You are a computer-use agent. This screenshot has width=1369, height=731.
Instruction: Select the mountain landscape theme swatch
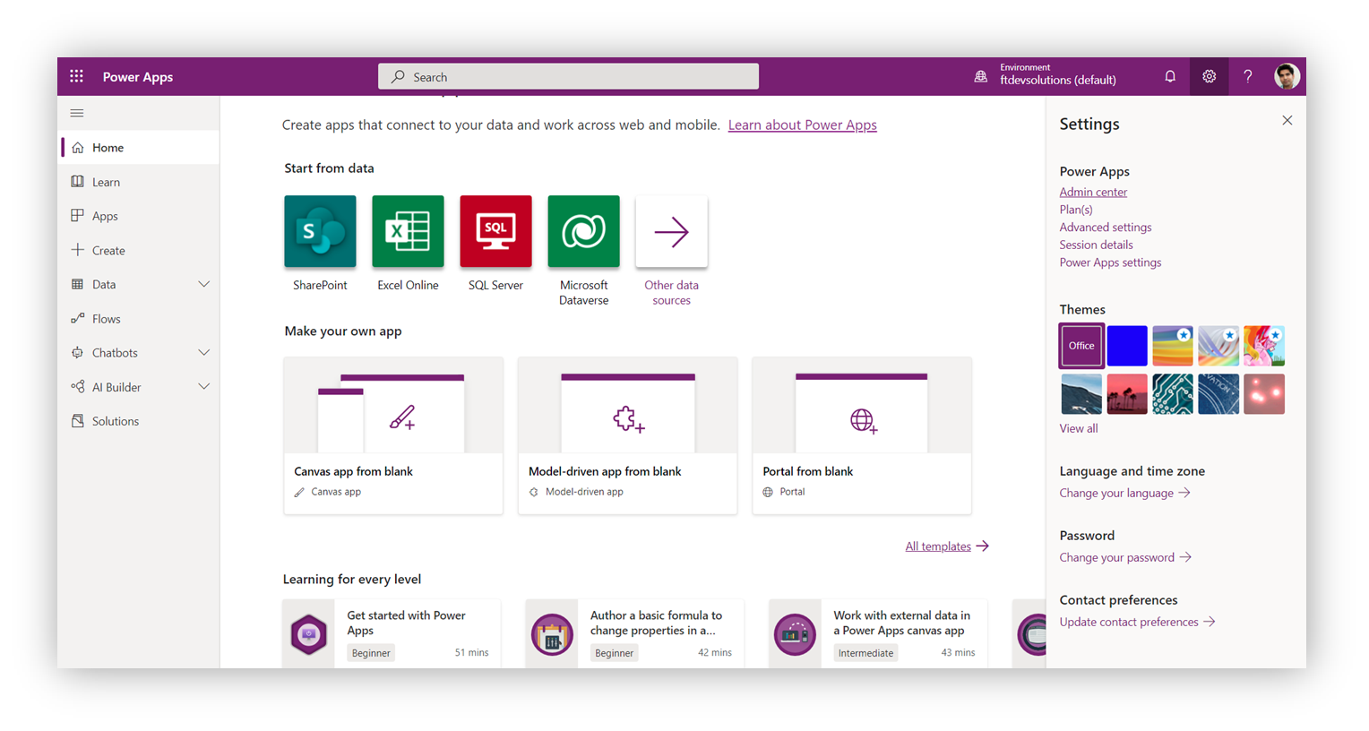click(1081, 394)
